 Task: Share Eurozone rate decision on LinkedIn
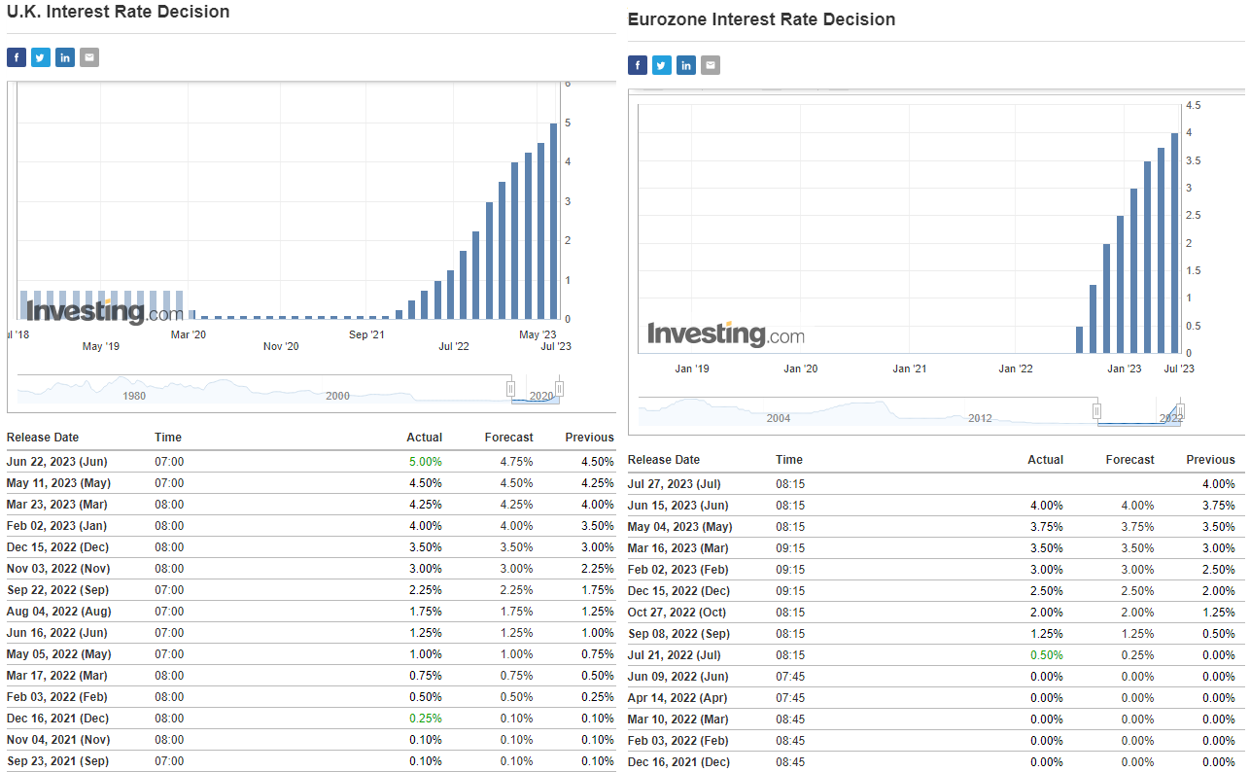tap(686, 65)
